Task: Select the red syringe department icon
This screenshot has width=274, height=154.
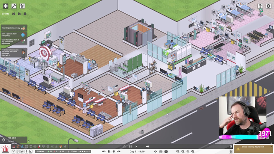Action: point(39,146)
